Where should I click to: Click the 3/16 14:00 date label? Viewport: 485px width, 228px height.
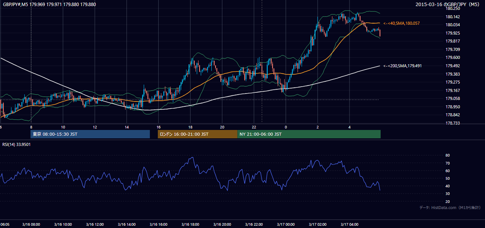127,225
